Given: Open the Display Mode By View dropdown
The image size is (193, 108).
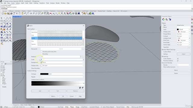Looking at the screenshot, I should [184, 34].
